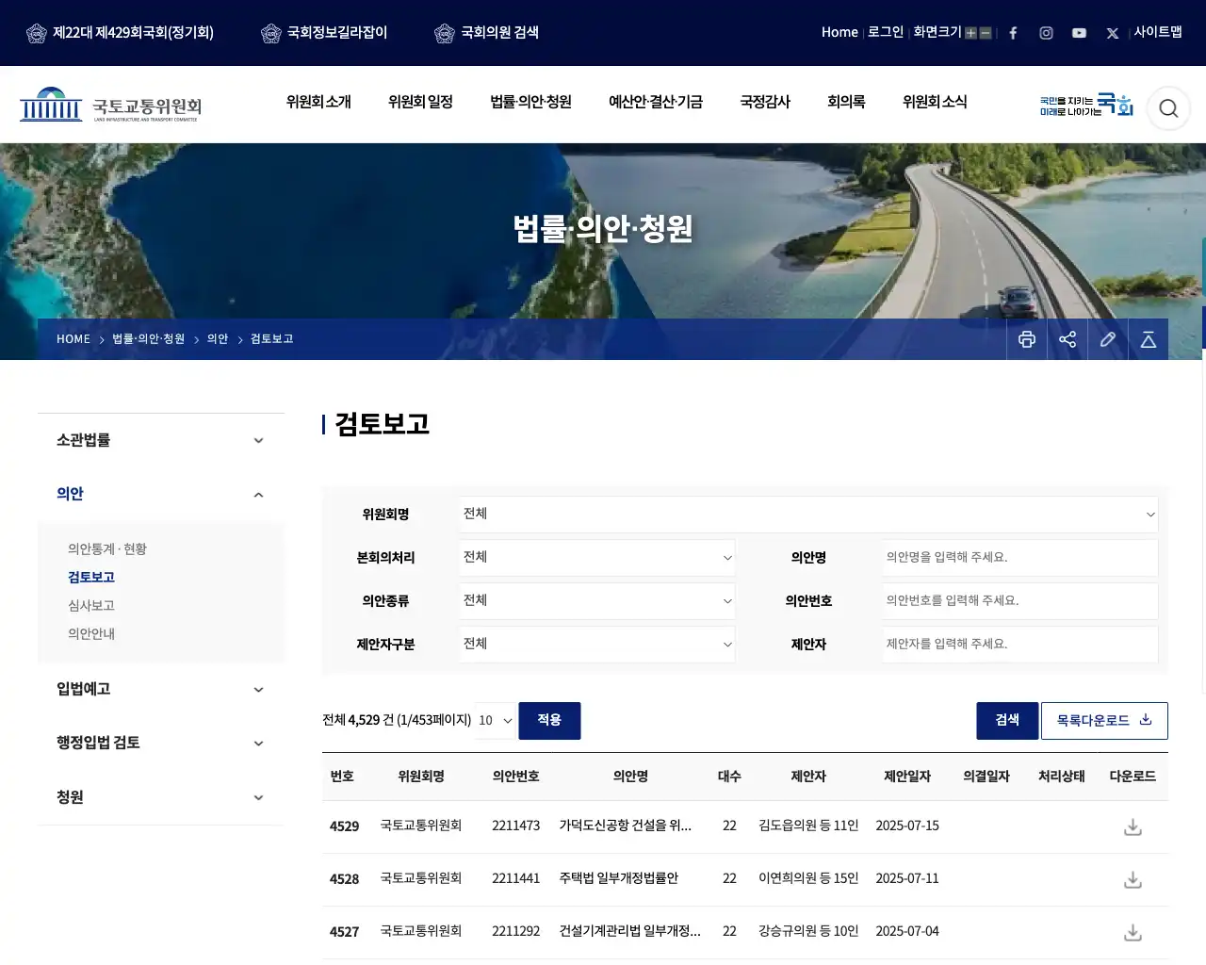Screen dimensions: 1206x965
Task: Decrease screen size with minus icon
Action: [986, 33]
